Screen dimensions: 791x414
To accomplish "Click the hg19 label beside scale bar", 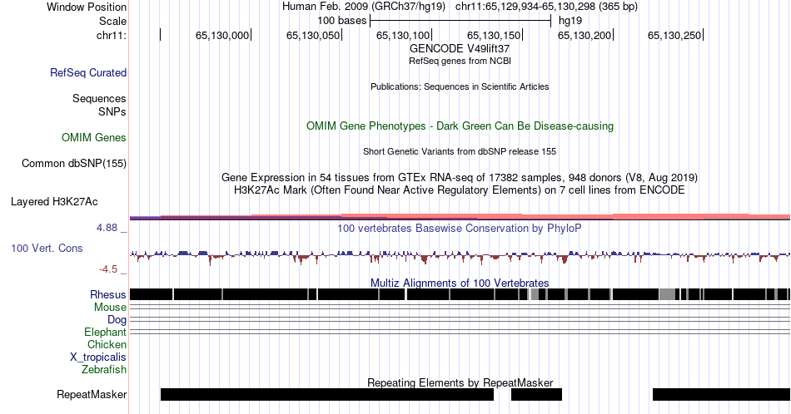I will click(x=570, y=21).
